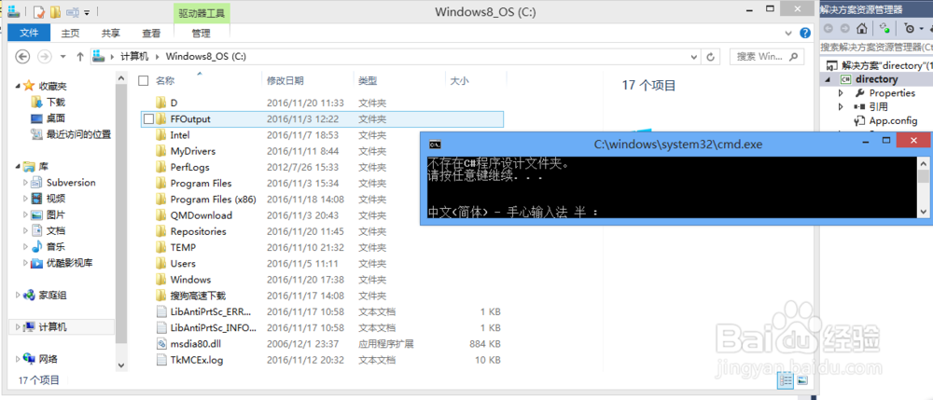Open the address bar history dropdown
The image size is (933, 400).
[694, 57]
